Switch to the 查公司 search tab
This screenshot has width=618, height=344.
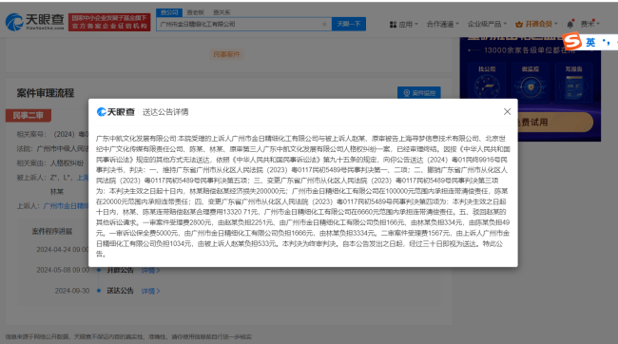click(x=169, y=12)
